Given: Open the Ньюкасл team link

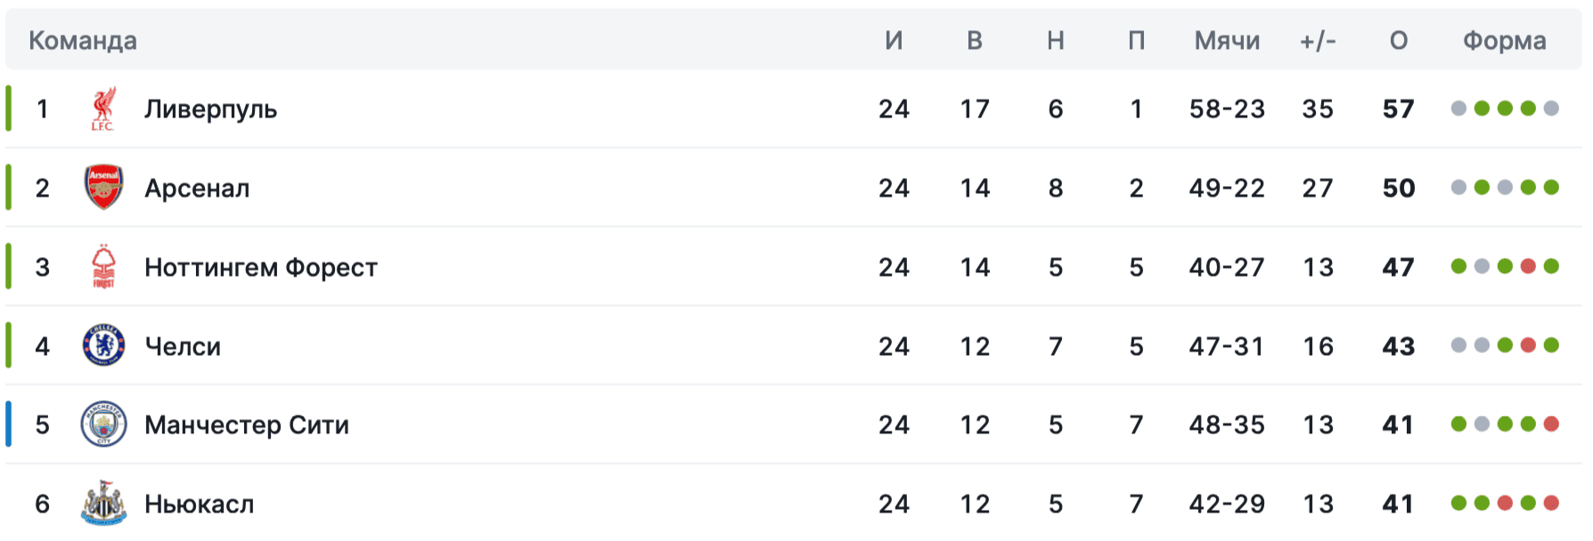Looking at the screenshot, I should pos(200,505).
